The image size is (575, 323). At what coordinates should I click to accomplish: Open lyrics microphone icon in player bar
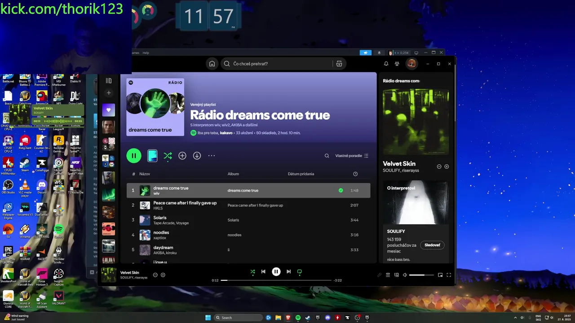(380, 275)
